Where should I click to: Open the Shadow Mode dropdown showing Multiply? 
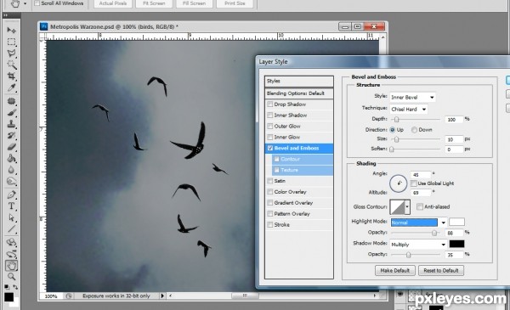418,245
